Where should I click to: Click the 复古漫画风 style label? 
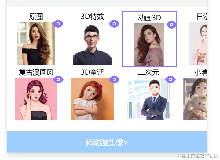(x=36, y=73)
